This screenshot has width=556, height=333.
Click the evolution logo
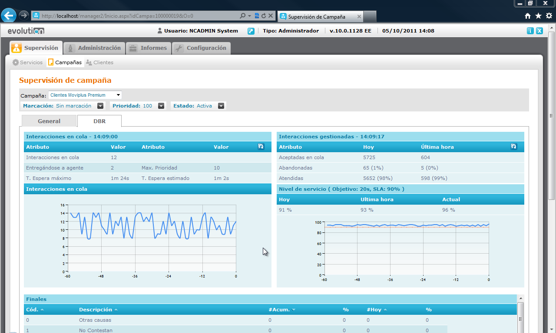coord(26,31)
